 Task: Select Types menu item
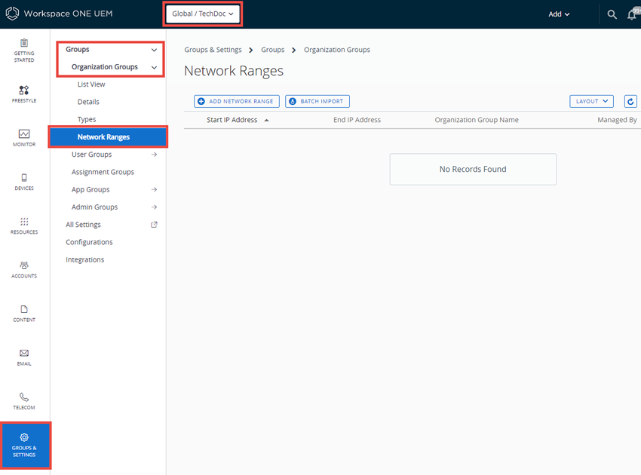click(x=87, y=119)
